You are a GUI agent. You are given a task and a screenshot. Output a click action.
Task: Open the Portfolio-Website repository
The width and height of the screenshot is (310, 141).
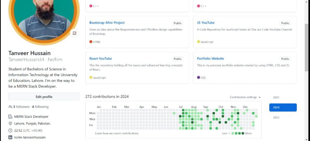(x=210, y=59)
